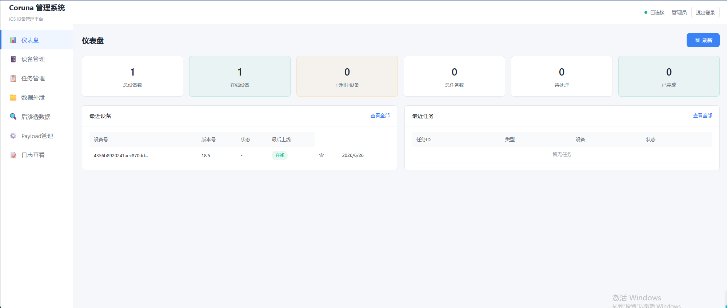Click the device management icon
727x308 pixels.
pos(13,59)
